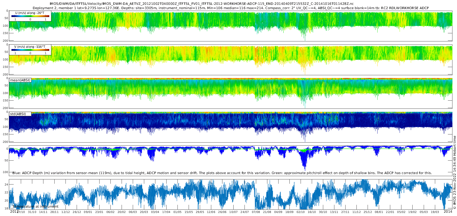Screen dimensions: 457x216
Task: Click the '26/06' date tick label
Action: (222, 212)
